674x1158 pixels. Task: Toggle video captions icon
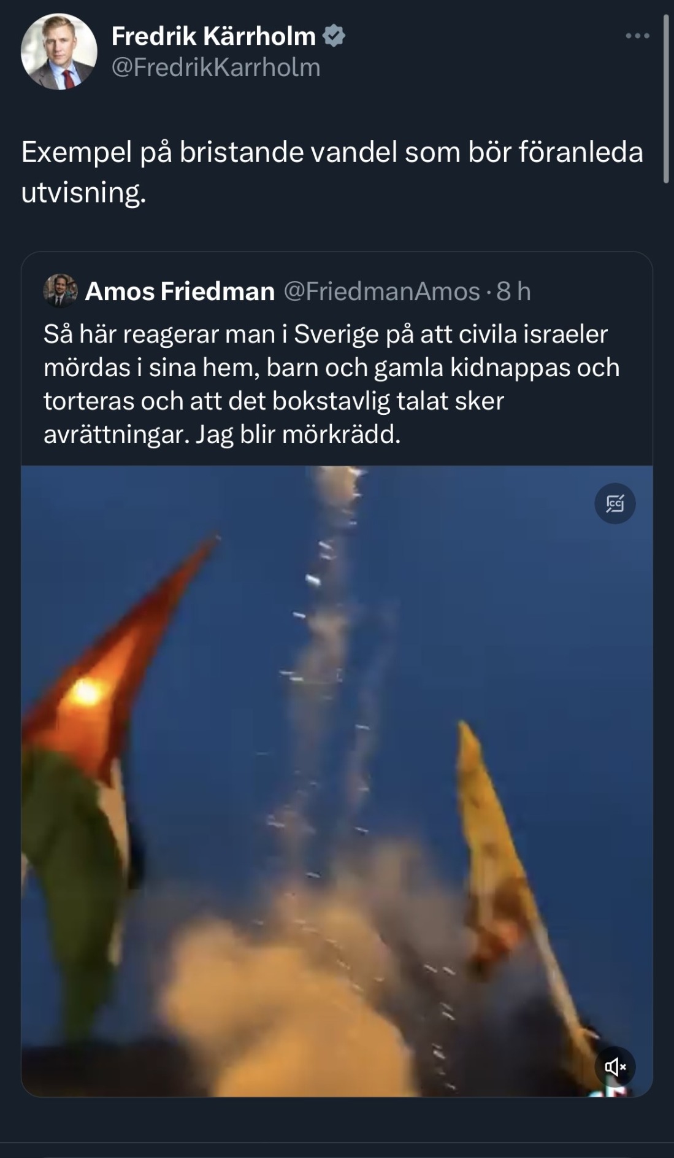click(x=615, y=503)
